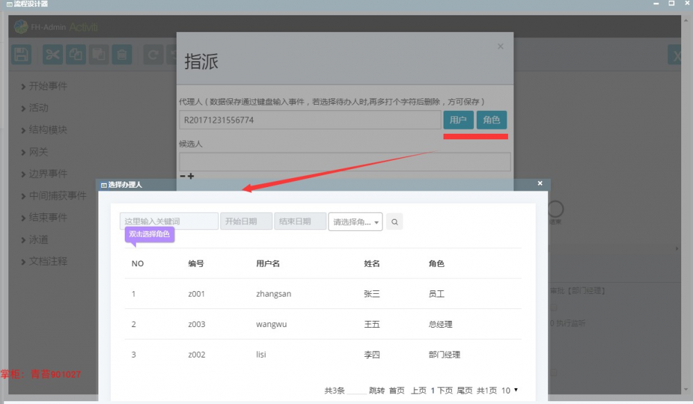Click the 这里输入关键词 search field
This screenshot has width=693, height=404.
pos(168,220)
